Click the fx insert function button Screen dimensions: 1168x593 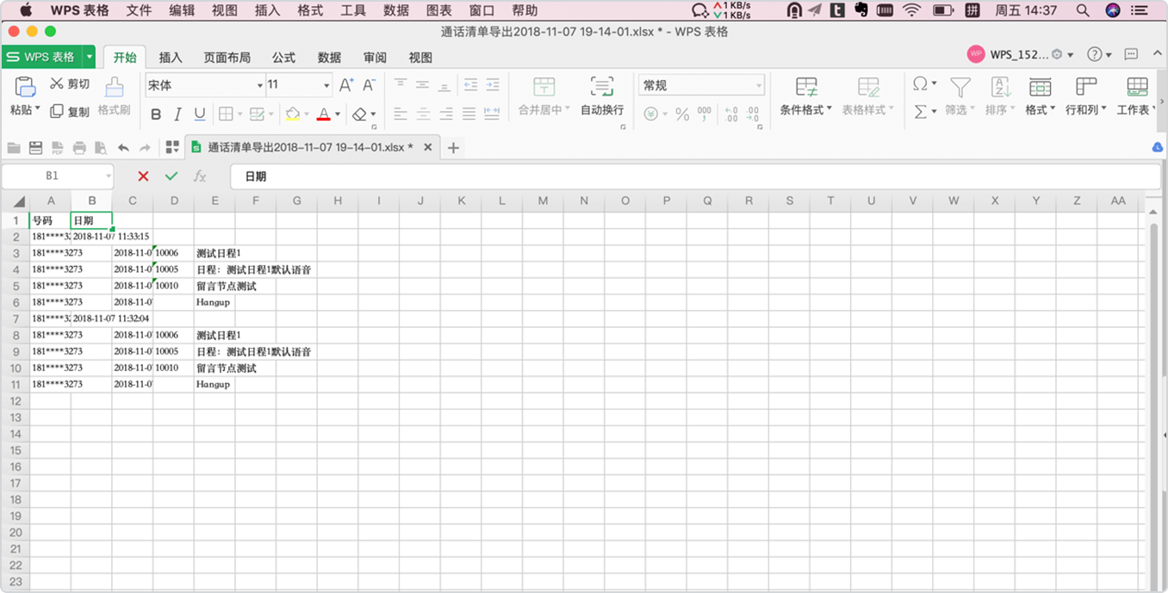(x=200, y=176)
